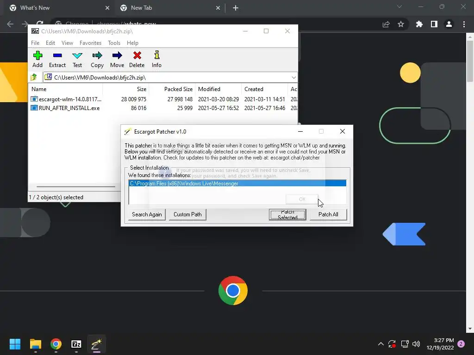Open the Help menu in 7-Zip

[132, 43]
